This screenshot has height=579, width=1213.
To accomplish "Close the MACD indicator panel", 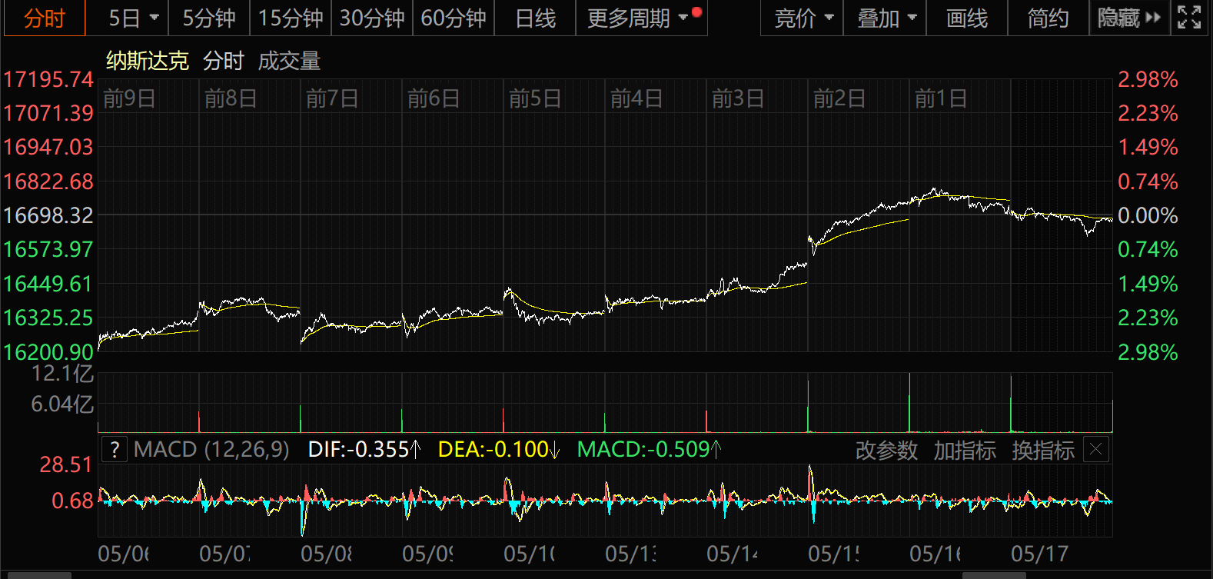I will (1096, 449).
